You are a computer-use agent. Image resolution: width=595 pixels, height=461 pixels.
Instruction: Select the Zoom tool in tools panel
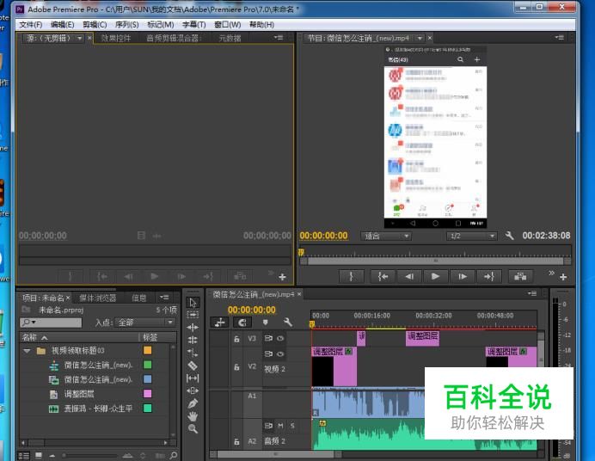(193, 429)
